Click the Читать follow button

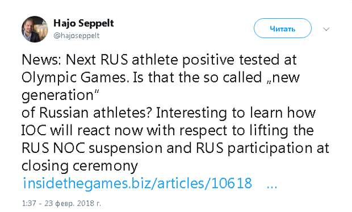pos(283,28)
